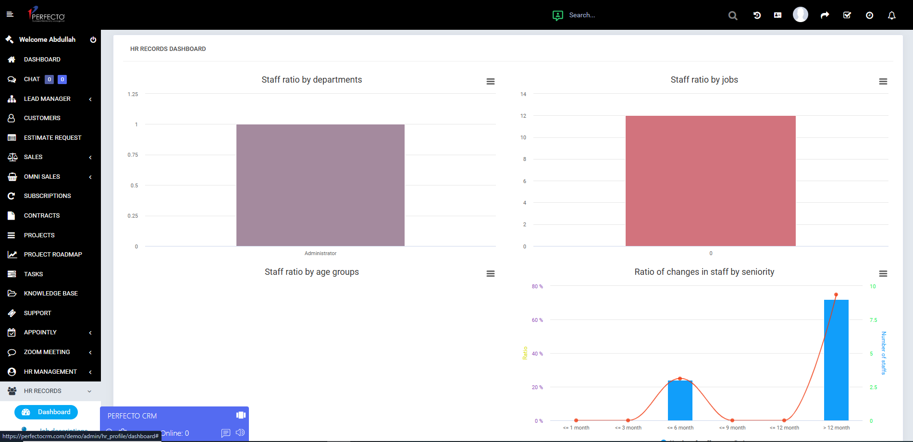Open the ID card icon in header
Screen dimensions: 913x442
click(x=777, y=15)
